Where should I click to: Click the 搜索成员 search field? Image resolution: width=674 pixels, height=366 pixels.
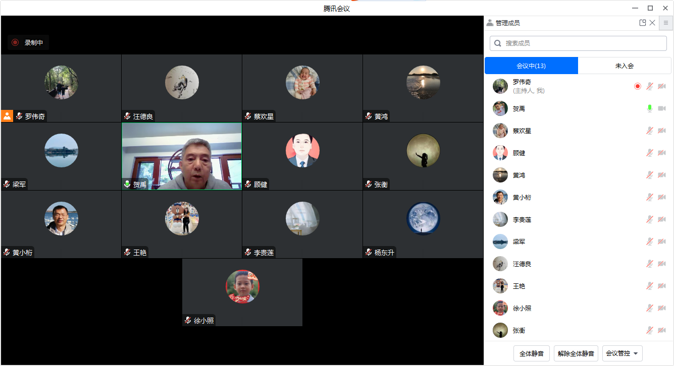pyautogui.click(x=578, y=43)
